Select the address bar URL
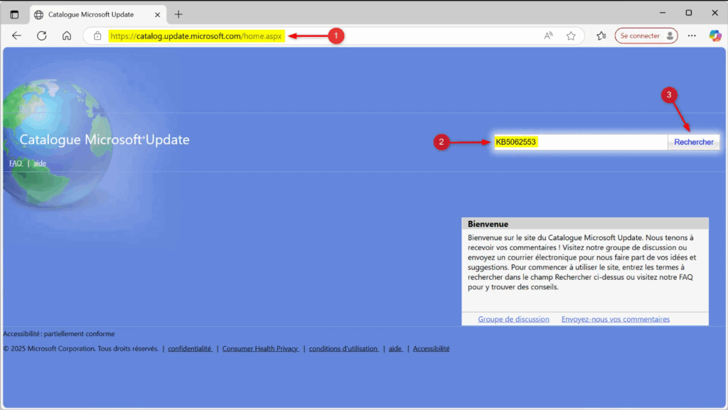The height and width of the screenshot is (410, 728). coord(196,36)
